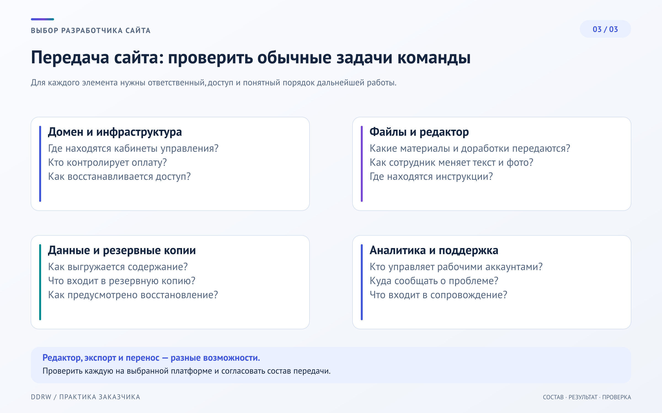The image size is (662, 413).
Task: Click the callout 'Редактор, экспорт и перенос — разные возможности.'
Action: [151, 358]
